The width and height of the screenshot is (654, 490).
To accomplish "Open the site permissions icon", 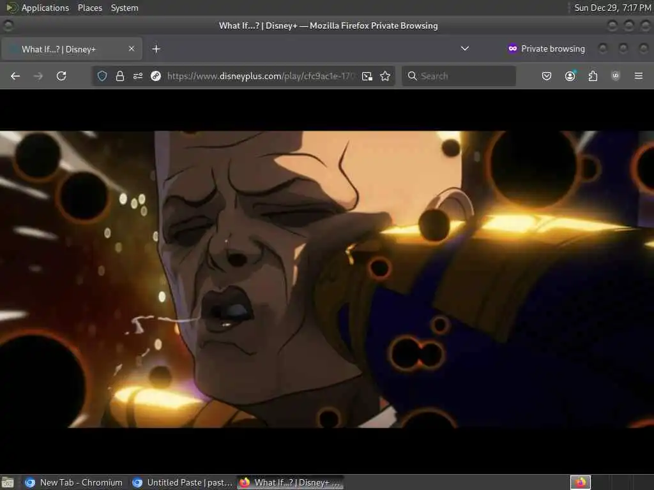I will 138,76.
